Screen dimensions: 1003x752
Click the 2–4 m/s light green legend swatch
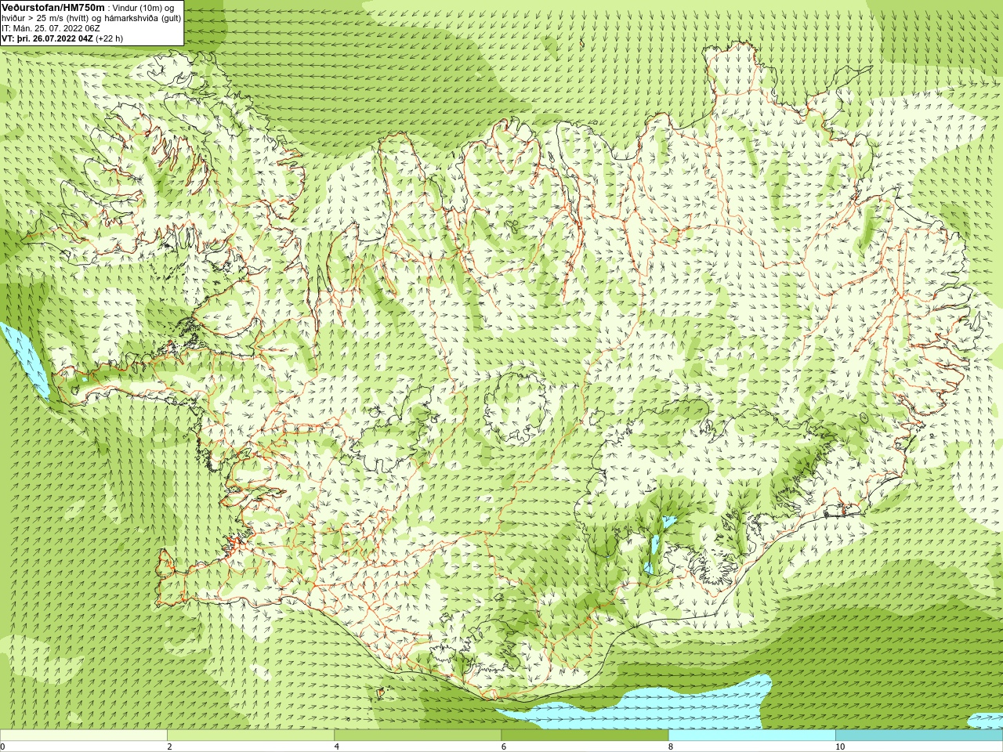[251, 736]
